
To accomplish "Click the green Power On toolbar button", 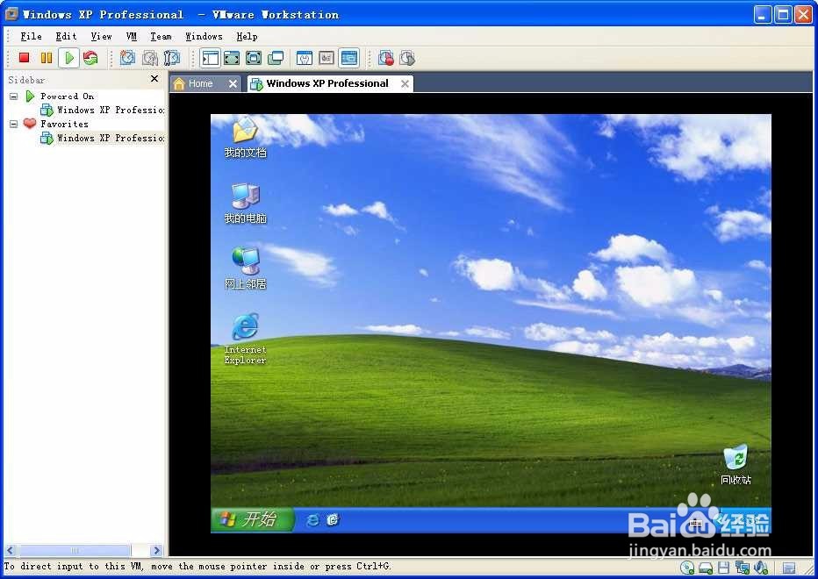I will (68, 58).
